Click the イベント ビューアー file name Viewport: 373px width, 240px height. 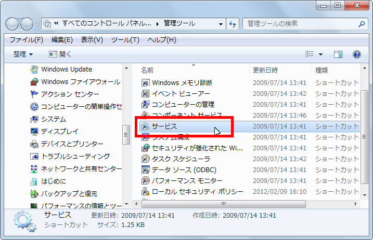[x=181, y=94]
